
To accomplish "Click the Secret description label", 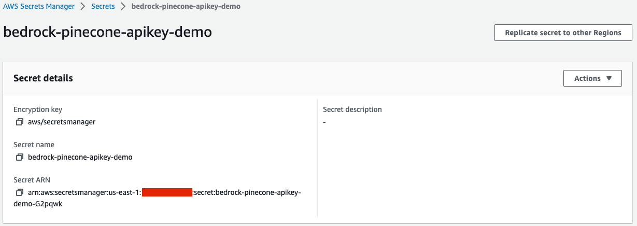I will tap(352, 109).
